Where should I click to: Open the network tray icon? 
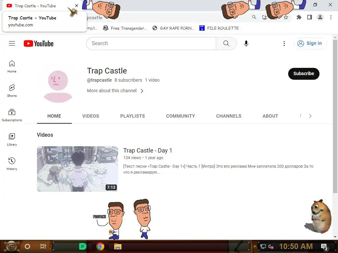(263, 246)
